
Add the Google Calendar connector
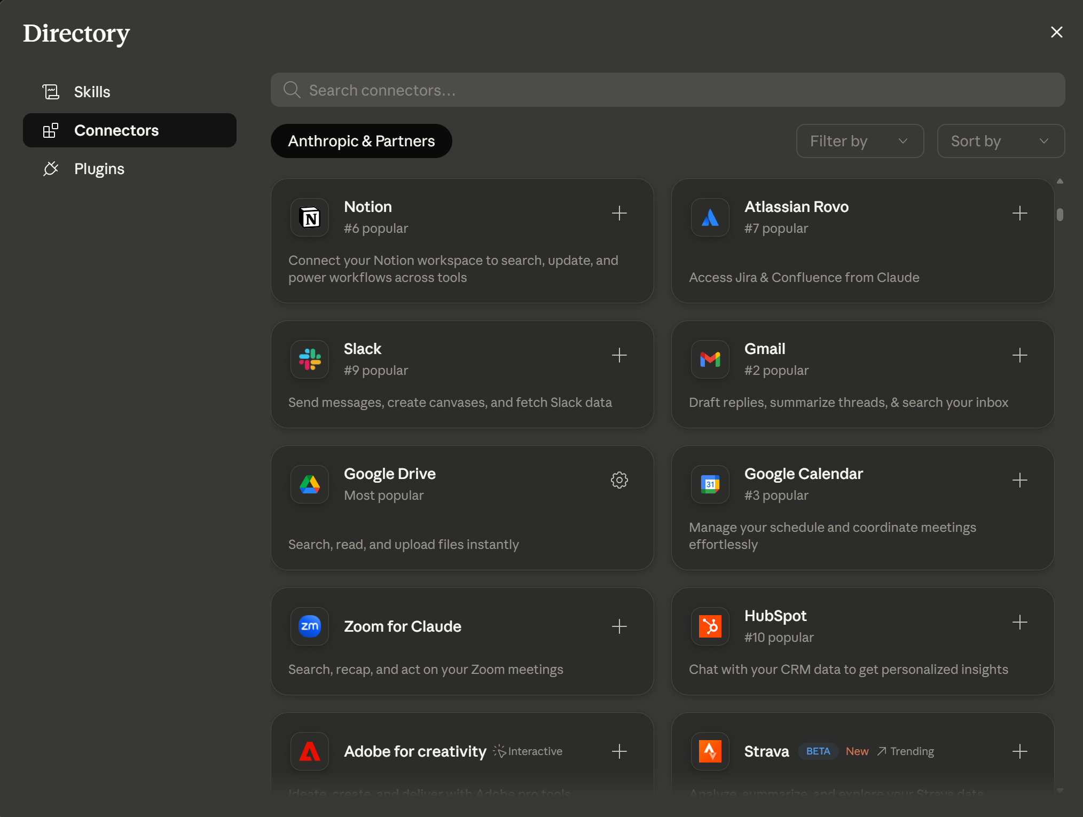(x=1019, y=480)
